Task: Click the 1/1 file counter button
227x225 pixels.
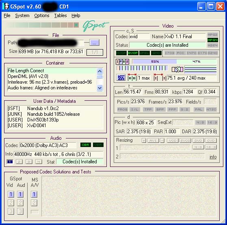Action: [x=95, y=52]
